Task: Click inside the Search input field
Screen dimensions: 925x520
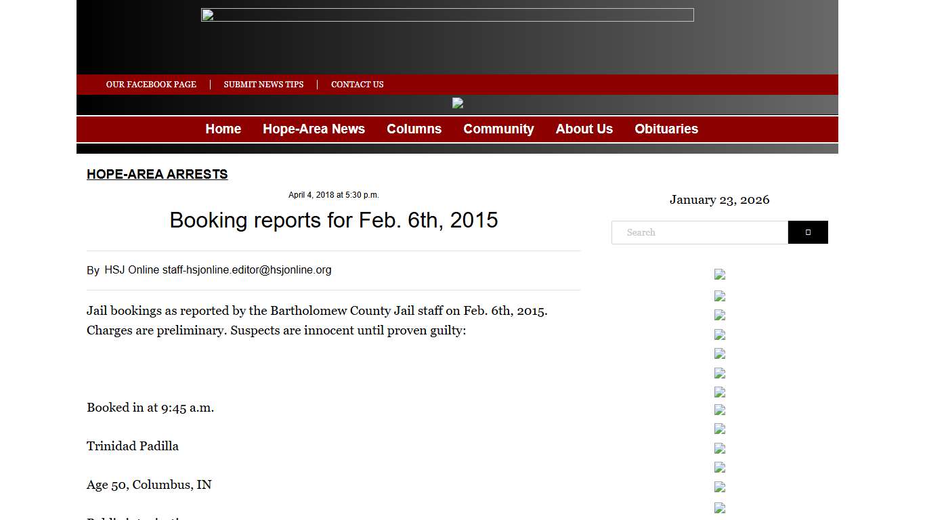Action: pyautogui.click(x=700, y=232)
